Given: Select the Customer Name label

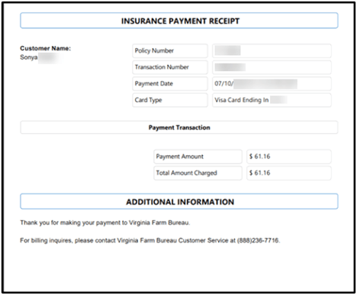Looking at the screenshot, I should point(46,48).
